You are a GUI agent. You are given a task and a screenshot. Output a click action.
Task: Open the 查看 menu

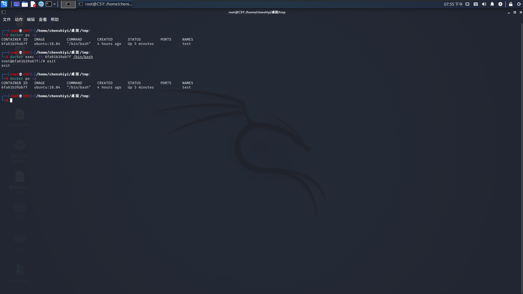click(43, 20)
